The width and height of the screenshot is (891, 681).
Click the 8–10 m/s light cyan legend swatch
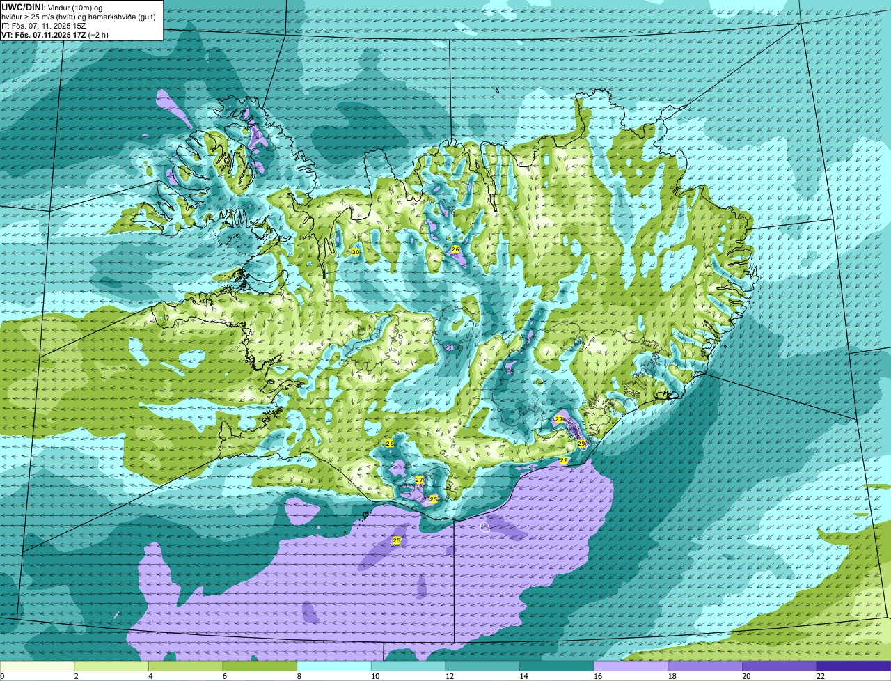click(x=334, y=666)
